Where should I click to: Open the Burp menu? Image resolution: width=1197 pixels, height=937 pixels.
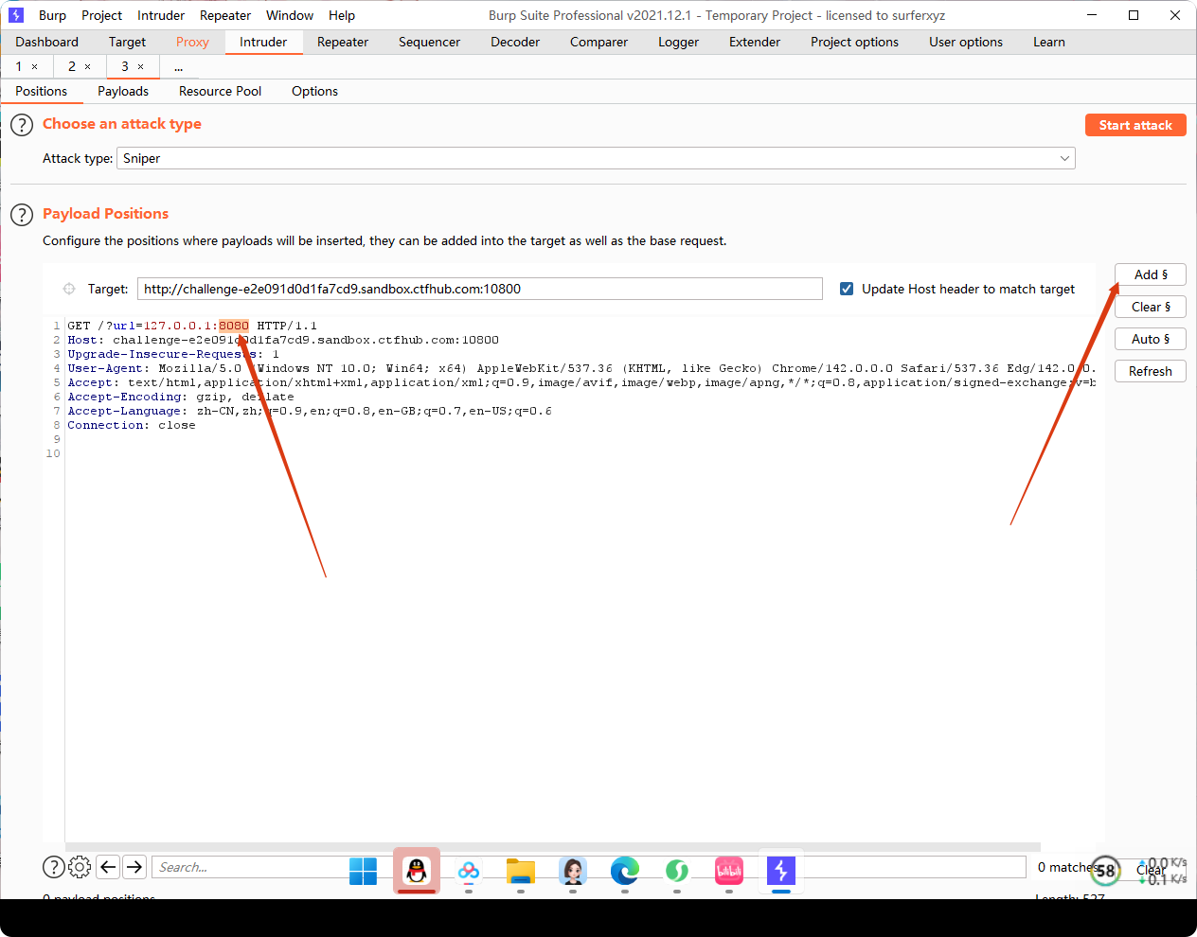click(52, 15)
